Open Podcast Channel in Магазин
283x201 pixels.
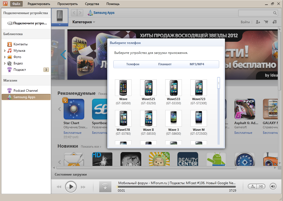click(26, 91)
